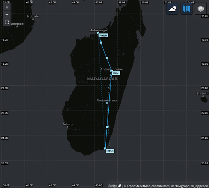The image size is (209, 188).
Task: Open the Leaflet attribution link
Action: (x=114, y=186)
